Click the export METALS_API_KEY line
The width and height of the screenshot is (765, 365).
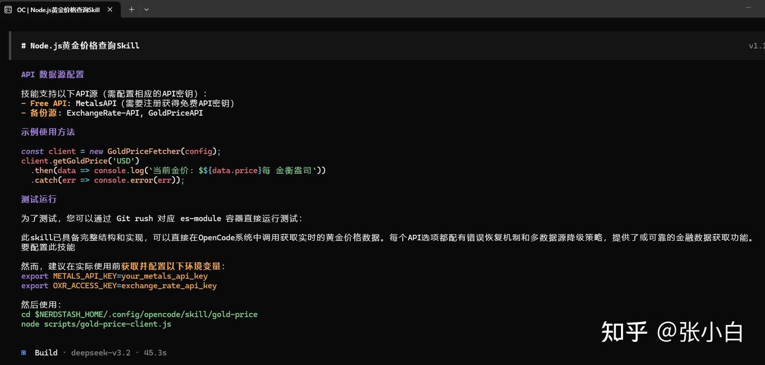pos(114,276)
